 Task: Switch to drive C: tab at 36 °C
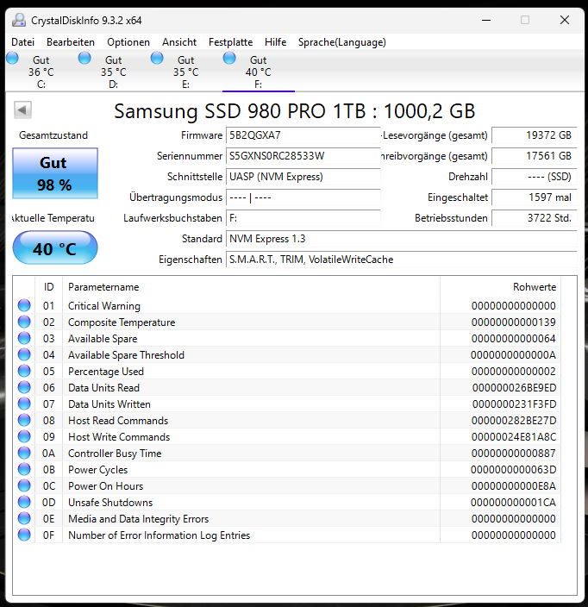pyautogui.click(x=41, y=72)
